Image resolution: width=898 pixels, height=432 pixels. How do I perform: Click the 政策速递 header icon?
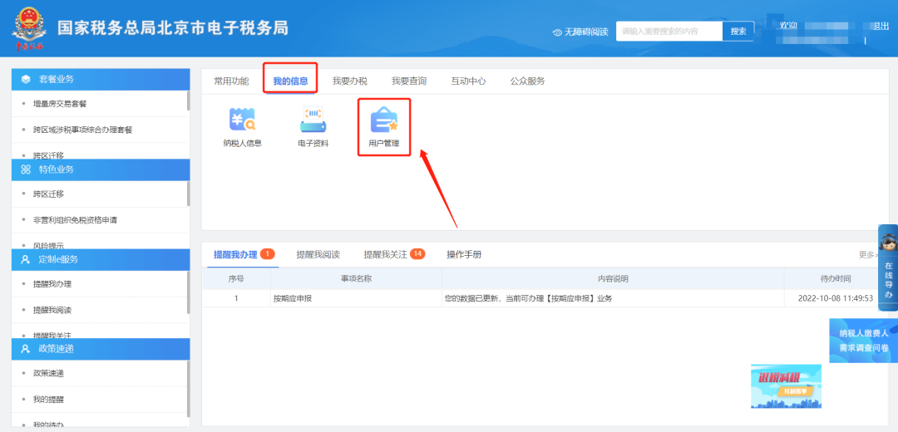[x=26, y=348]
